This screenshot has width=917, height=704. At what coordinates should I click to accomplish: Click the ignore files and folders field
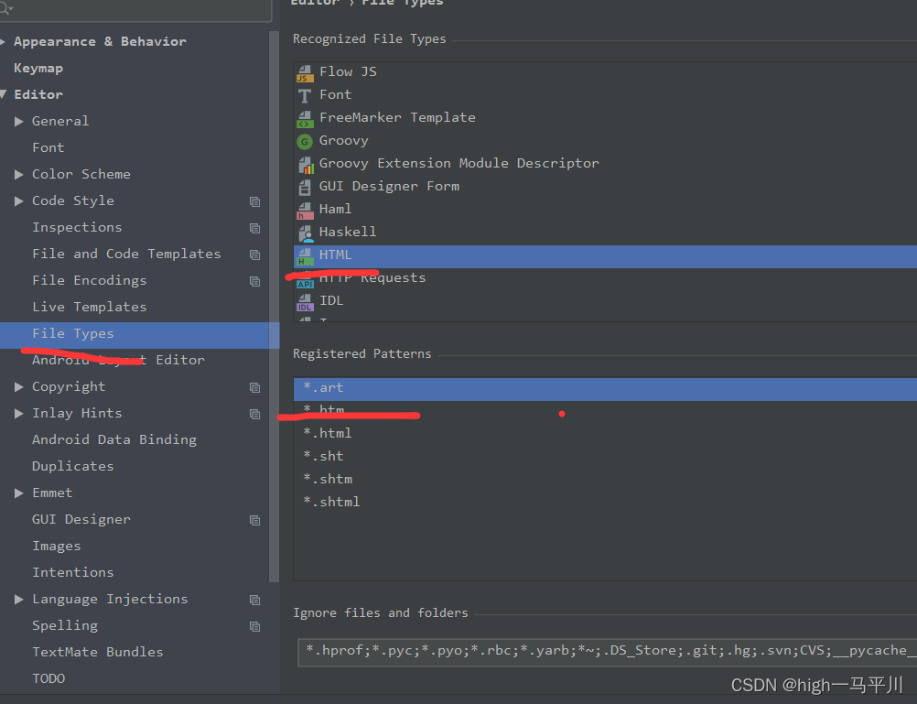607,652
